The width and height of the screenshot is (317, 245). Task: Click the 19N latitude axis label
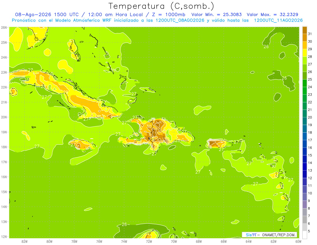point(4,132)
